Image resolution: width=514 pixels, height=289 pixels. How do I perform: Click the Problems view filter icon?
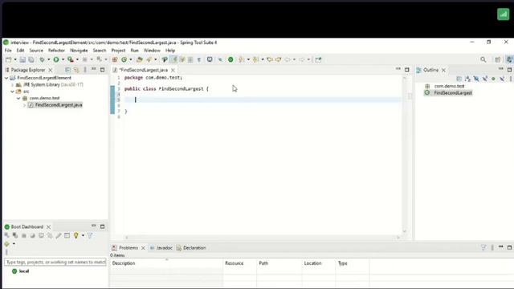click(483, 247)
